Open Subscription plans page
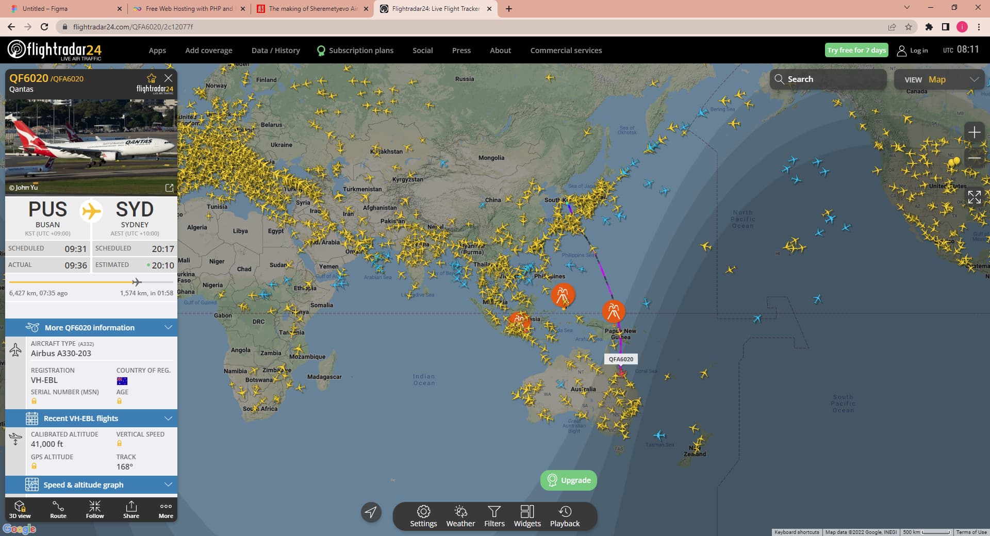Screen dimensions: 990x536 pyautogui.click(x=355, y=51)
